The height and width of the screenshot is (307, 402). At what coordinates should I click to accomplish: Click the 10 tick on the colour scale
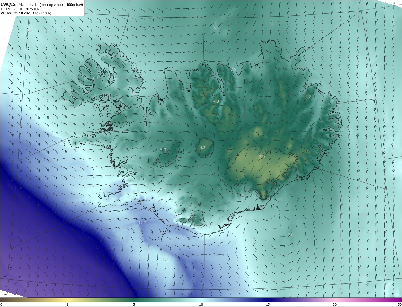tap(201, 304)
